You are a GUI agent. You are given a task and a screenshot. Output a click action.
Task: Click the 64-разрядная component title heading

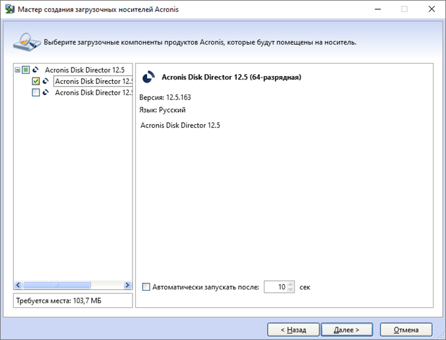(x=232, y=77)
